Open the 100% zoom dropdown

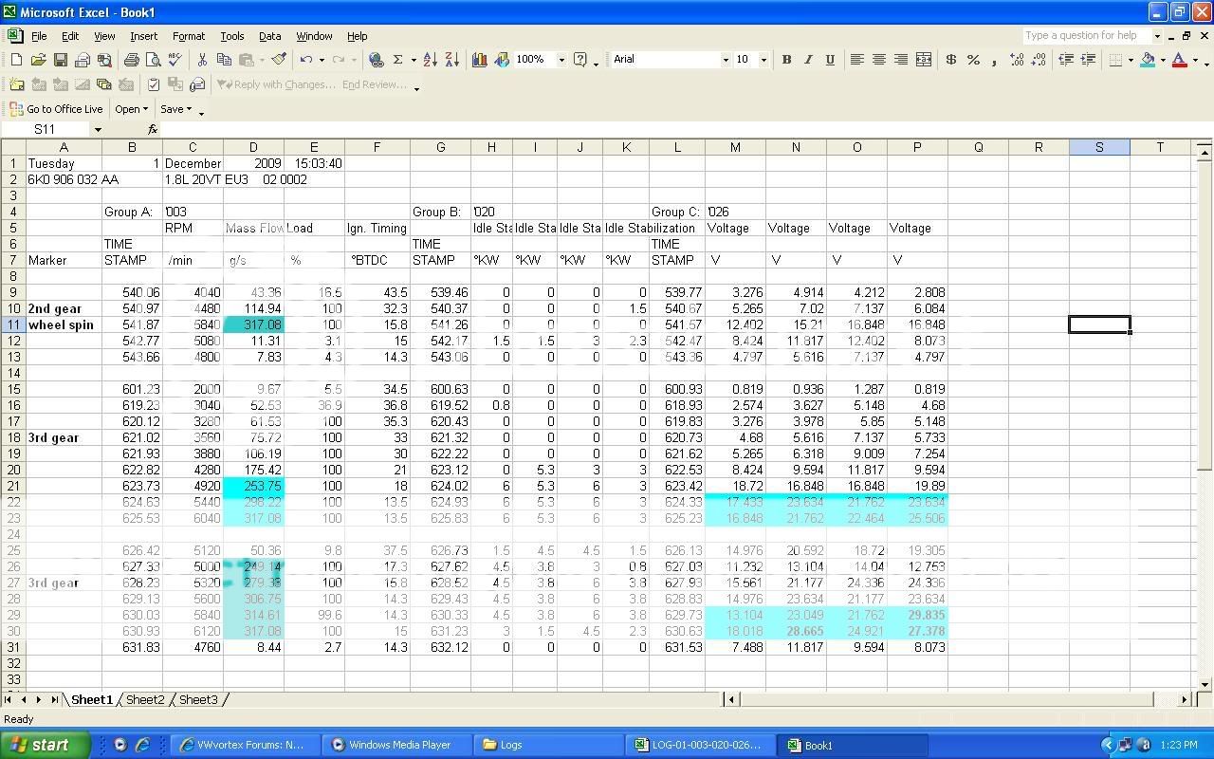point(561,60)
